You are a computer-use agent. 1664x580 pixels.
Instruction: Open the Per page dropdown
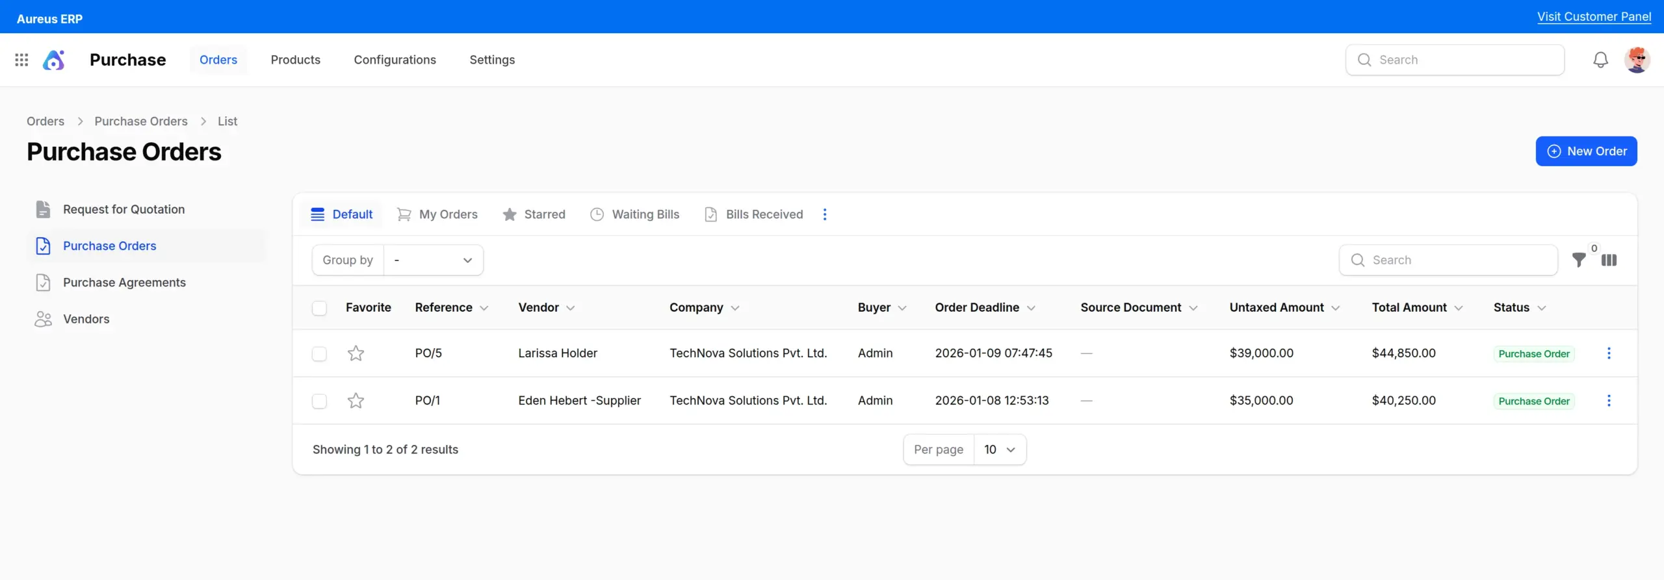tap(1000, 449)
